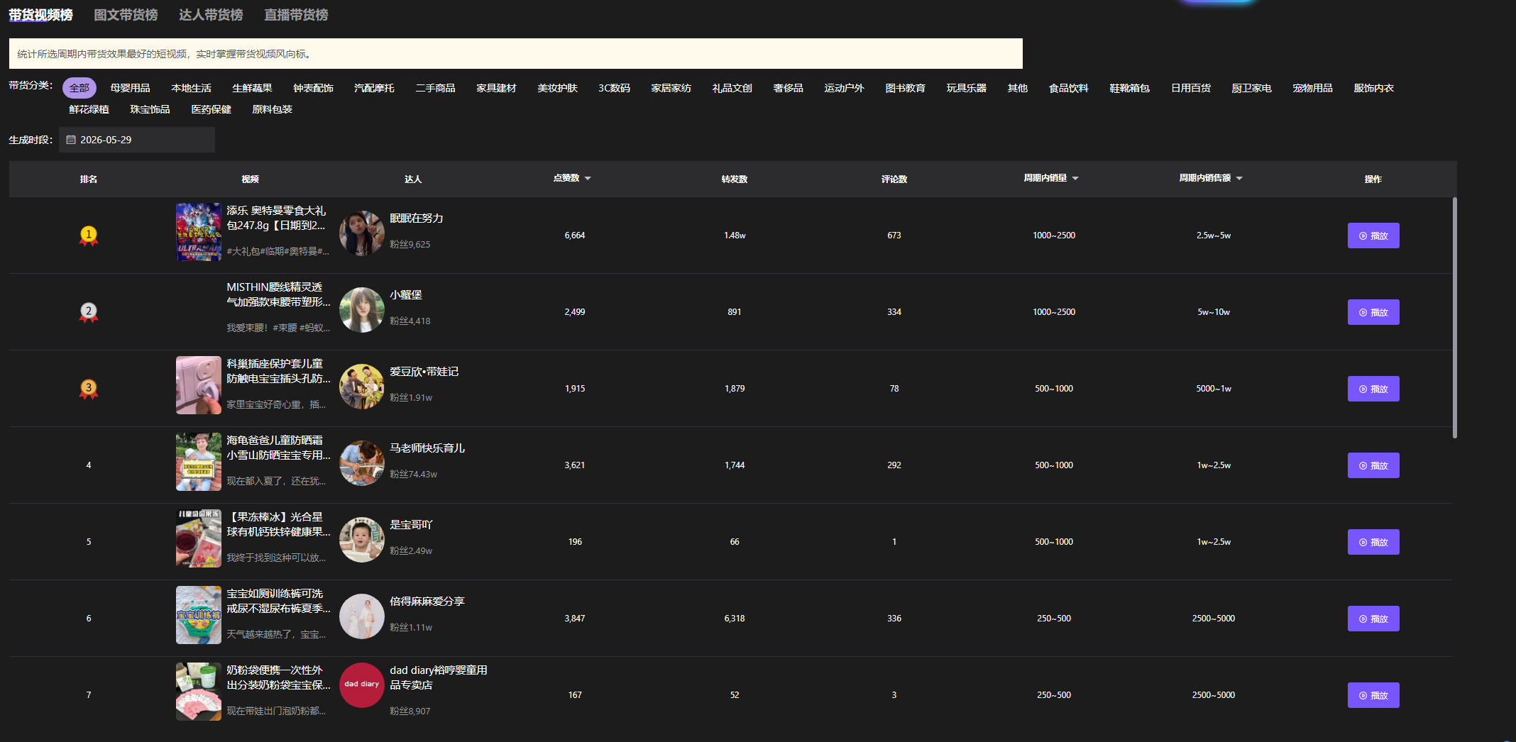This screenshot has height=742, width=1516.
Task: Play the rank 7 奶粉袋 video
Action: [1373, 695]
